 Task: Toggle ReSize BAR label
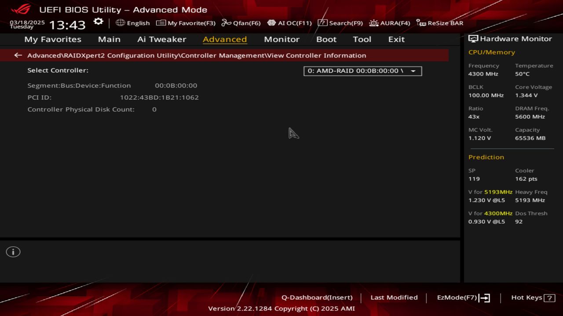(445, 23)
